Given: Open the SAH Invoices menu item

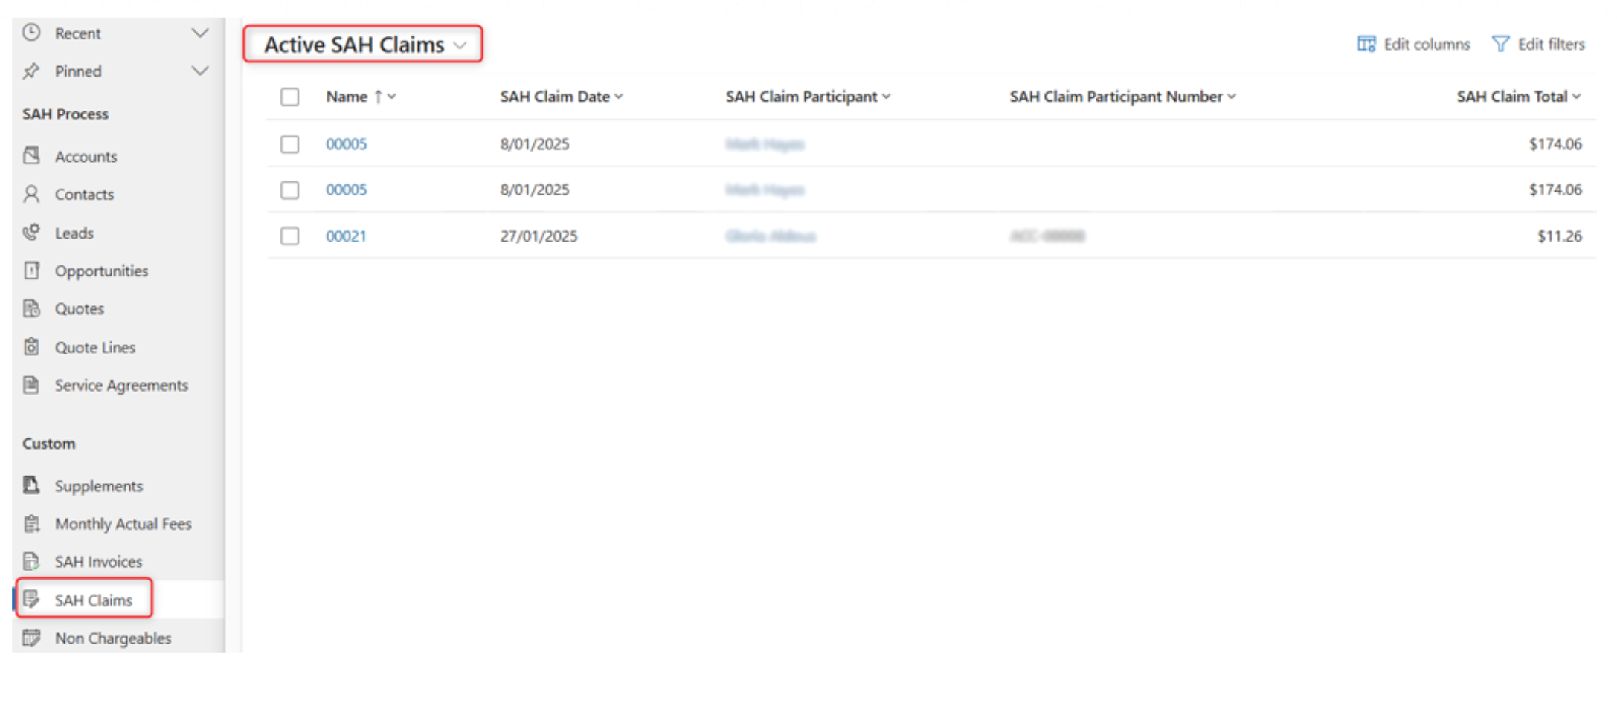Looking at the screenshot, I should click(x=98, y=562).
